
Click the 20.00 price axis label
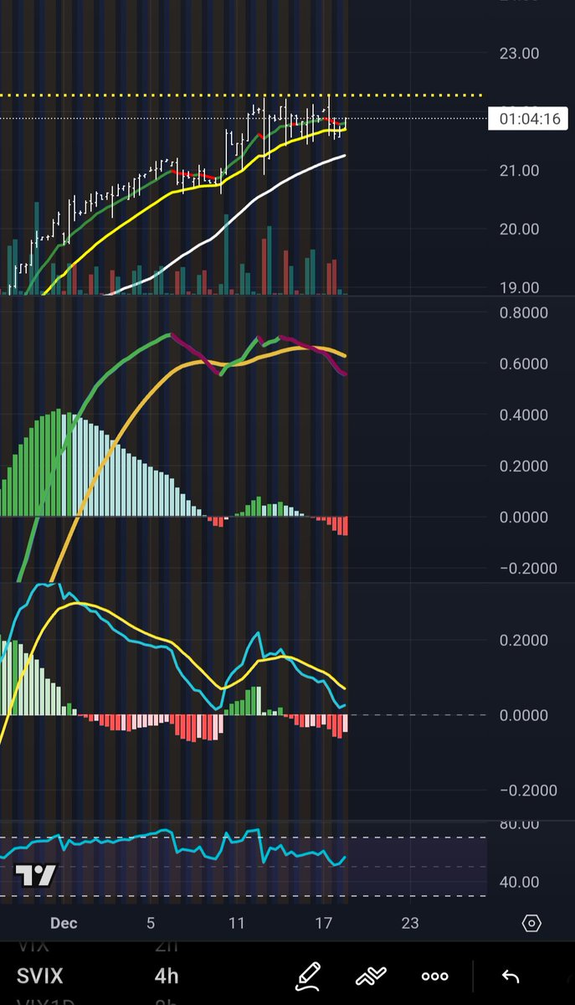tap(519, 229)
